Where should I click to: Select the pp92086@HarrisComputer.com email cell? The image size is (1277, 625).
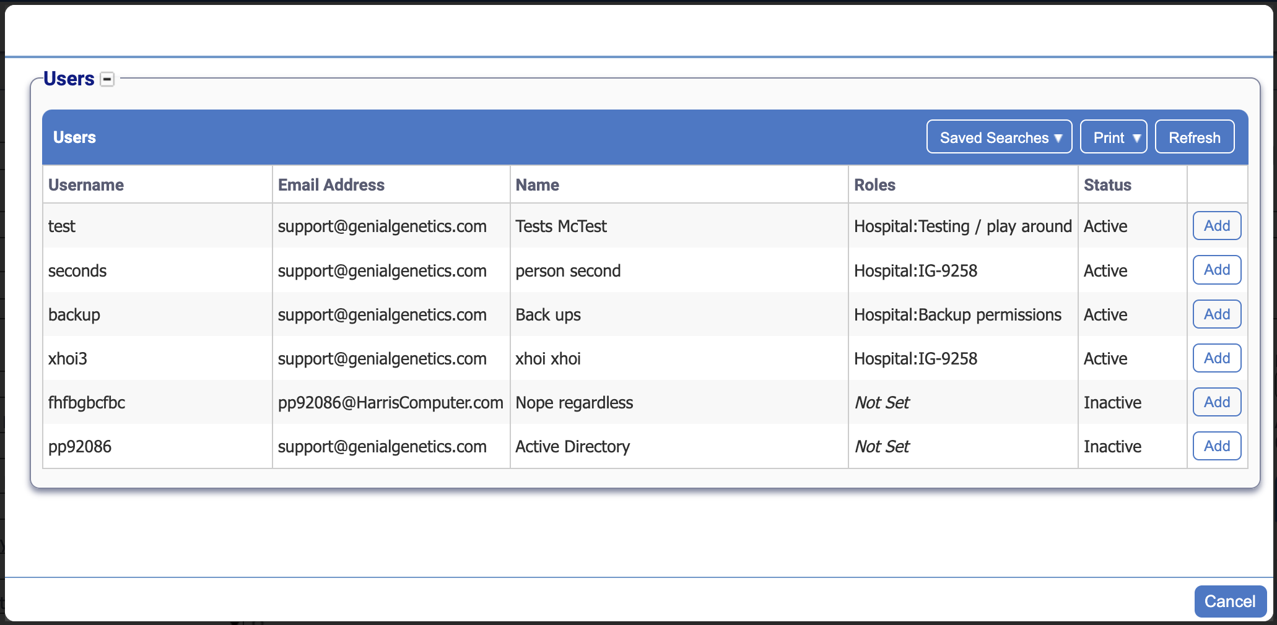390,402
